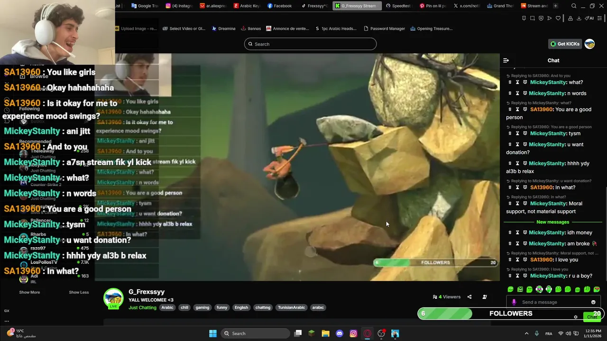Open the emoji picker in message box
607x341 pixels.
593,302
